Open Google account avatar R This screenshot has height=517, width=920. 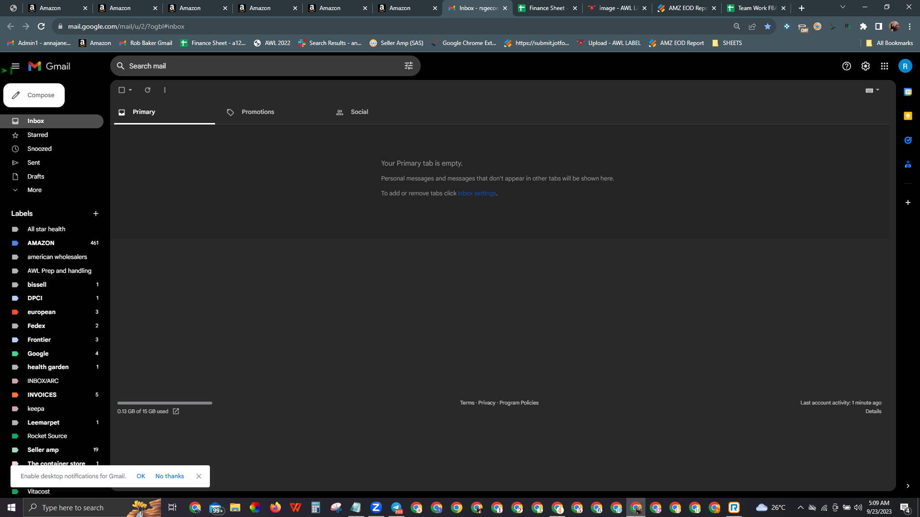(905, 66)
